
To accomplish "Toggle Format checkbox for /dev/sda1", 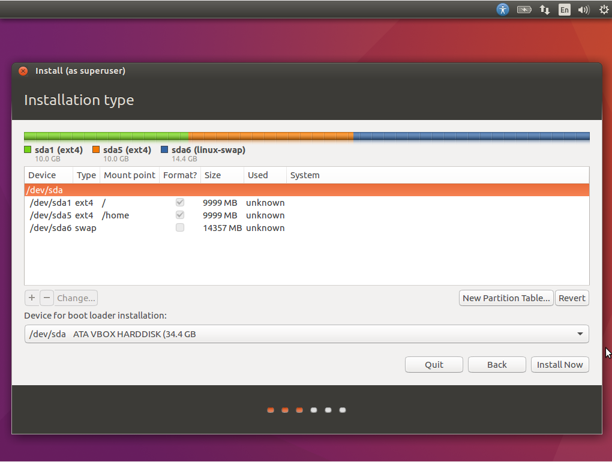I will point(180,203).
